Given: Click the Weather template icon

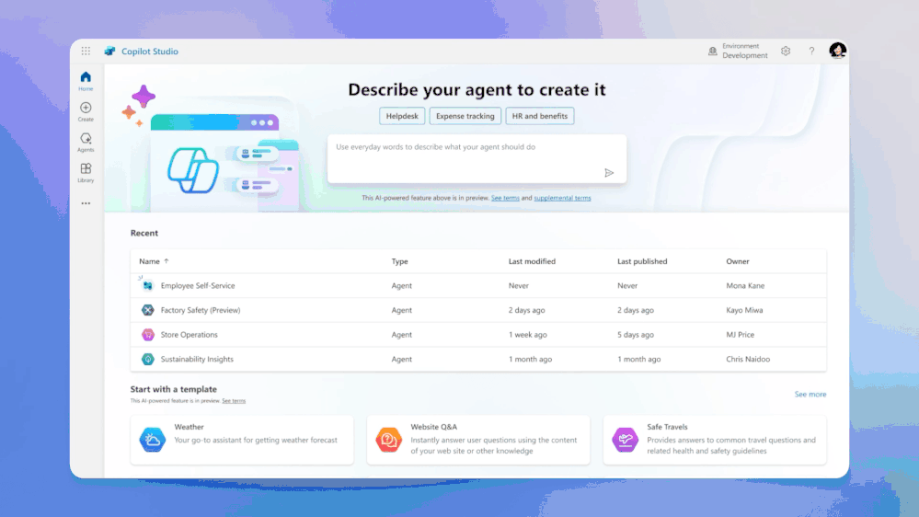Looking at the screenshot, I should (153, 440).
